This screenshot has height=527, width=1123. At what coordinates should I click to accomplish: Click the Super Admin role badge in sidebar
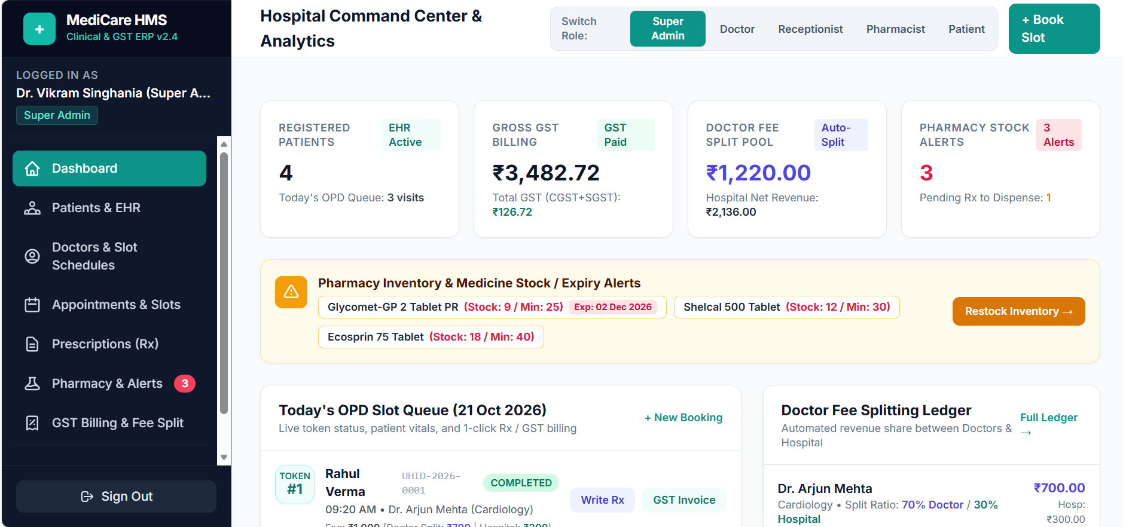[x=57, y=115]
